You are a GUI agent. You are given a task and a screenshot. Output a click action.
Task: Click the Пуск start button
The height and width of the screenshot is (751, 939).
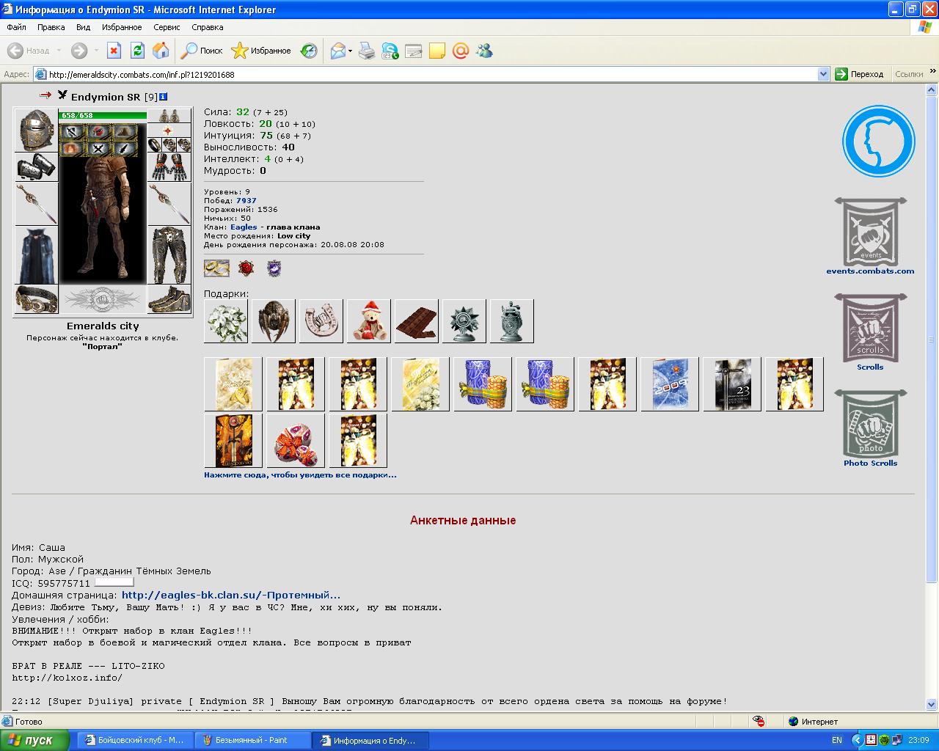pos(35,740)
